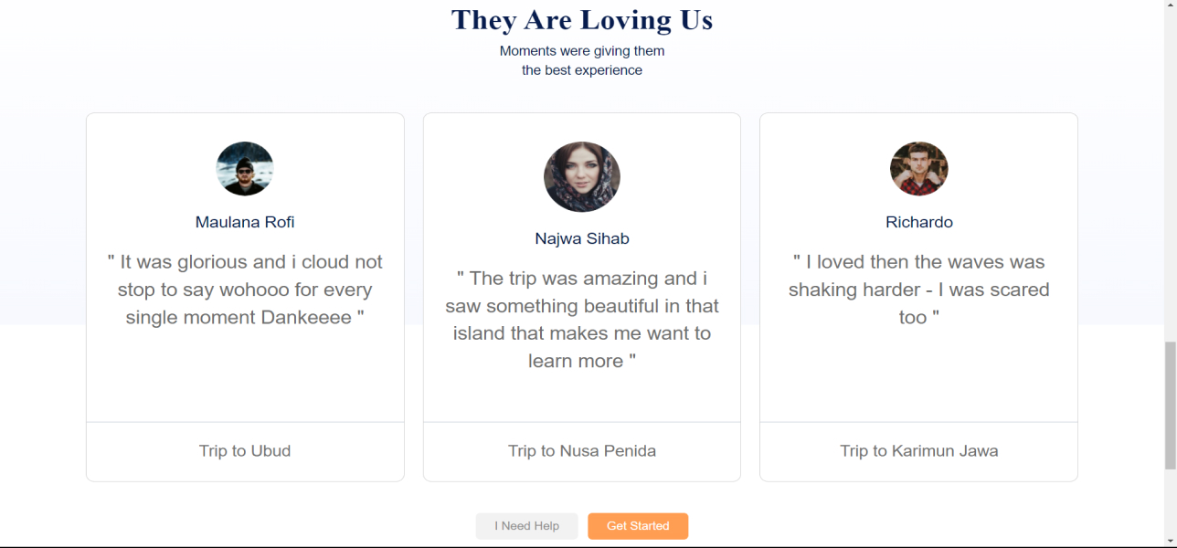Click Najwa Sihab's avatar picture
The image size is (1177, 548).
(582, 177)
